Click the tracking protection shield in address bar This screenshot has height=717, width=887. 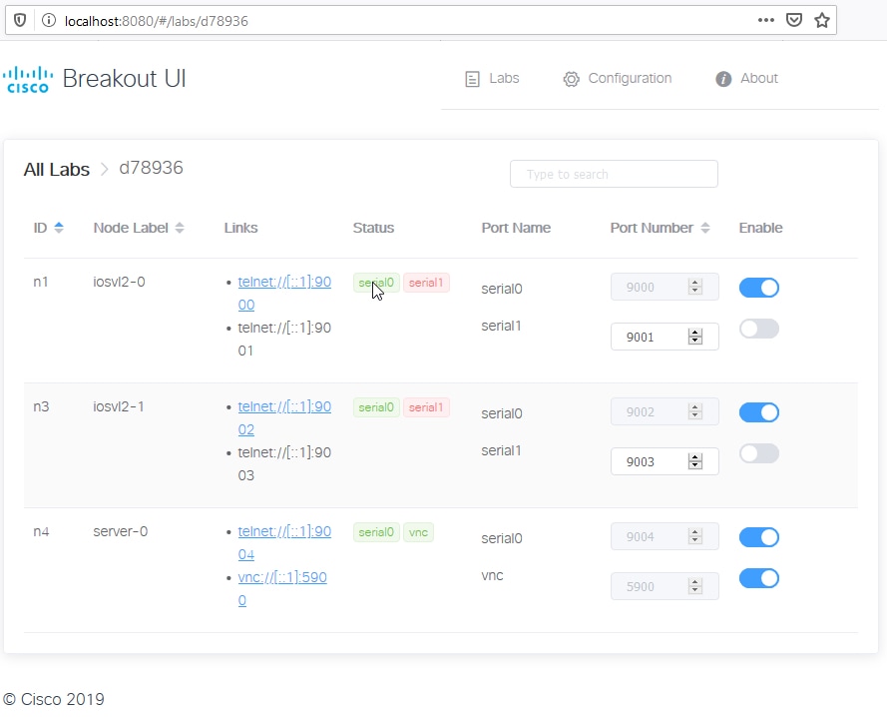(x=19, y=20)
